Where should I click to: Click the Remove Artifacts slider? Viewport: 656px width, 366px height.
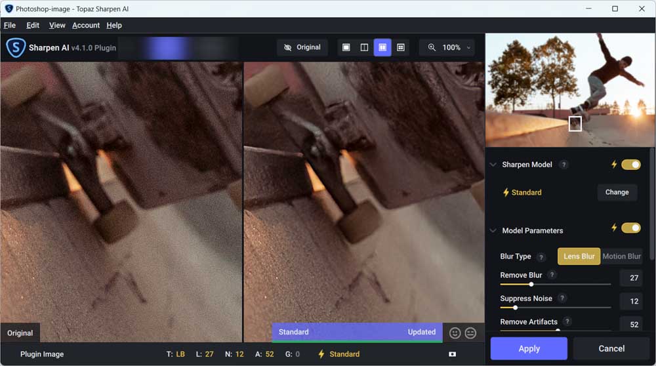click(x=555, y=330)
